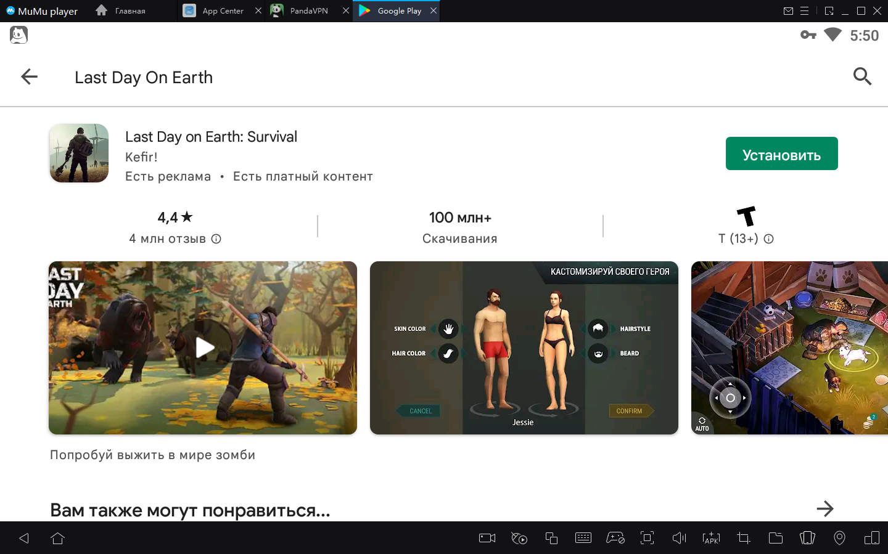Click the install APK icon
The image size is (888, 554).
[711, 538]
